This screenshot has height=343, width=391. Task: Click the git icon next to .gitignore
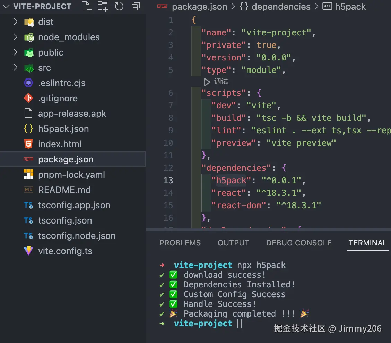click(x=28, y=98)
